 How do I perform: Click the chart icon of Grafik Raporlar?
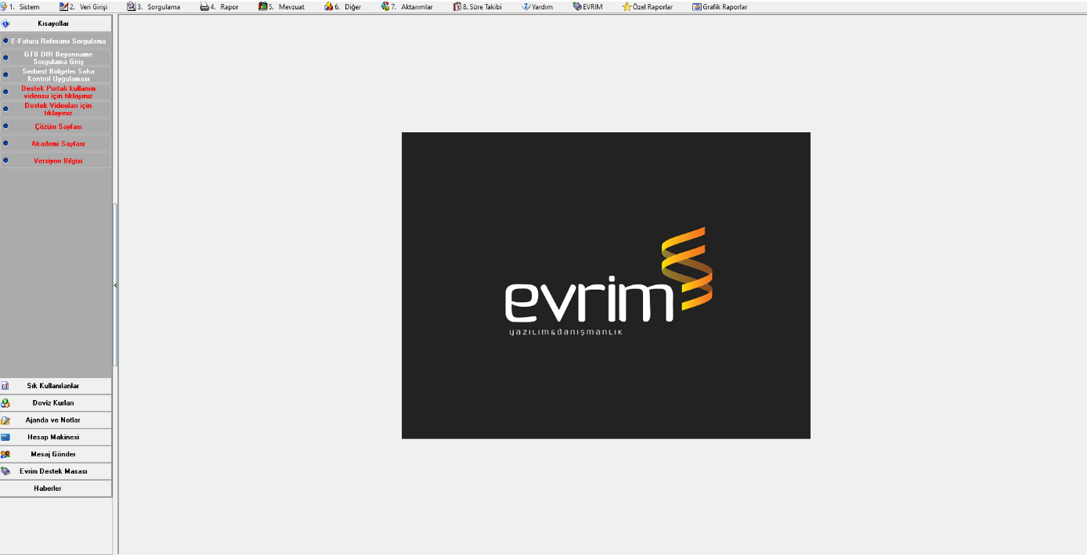(697, 7)
